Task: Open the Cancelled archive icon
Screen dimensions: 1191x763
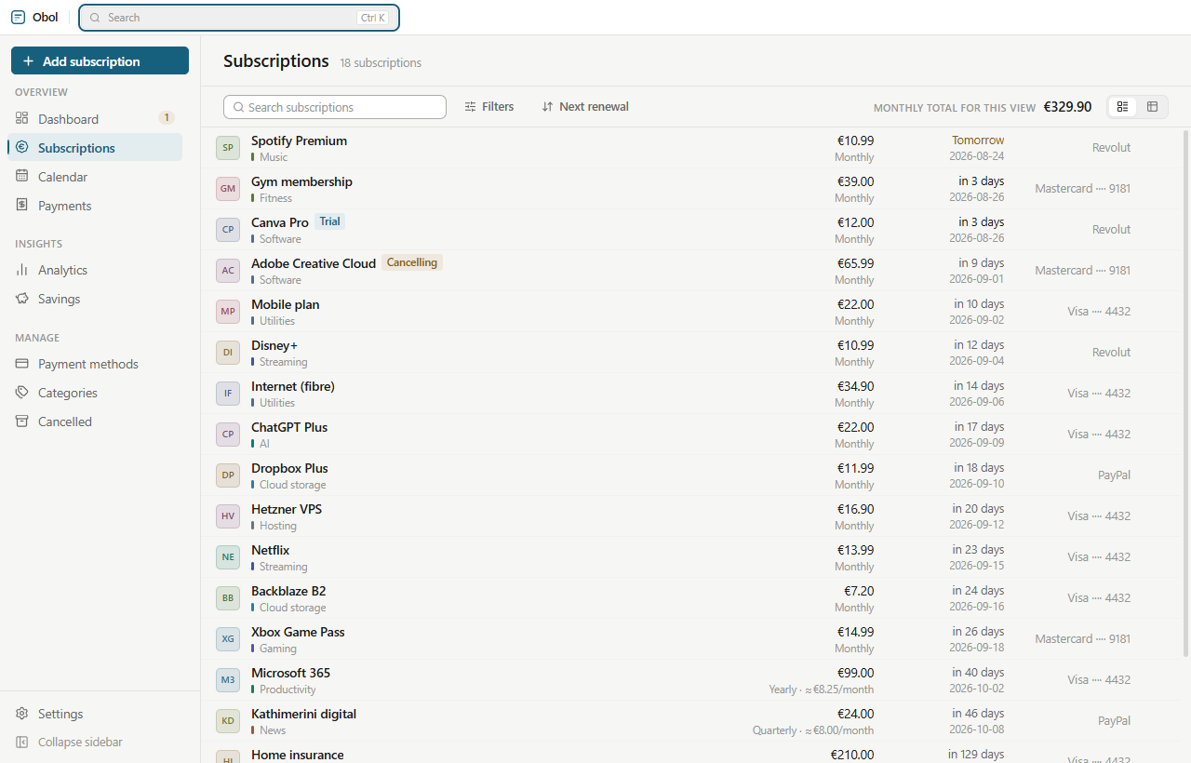Action: [22, 421]
